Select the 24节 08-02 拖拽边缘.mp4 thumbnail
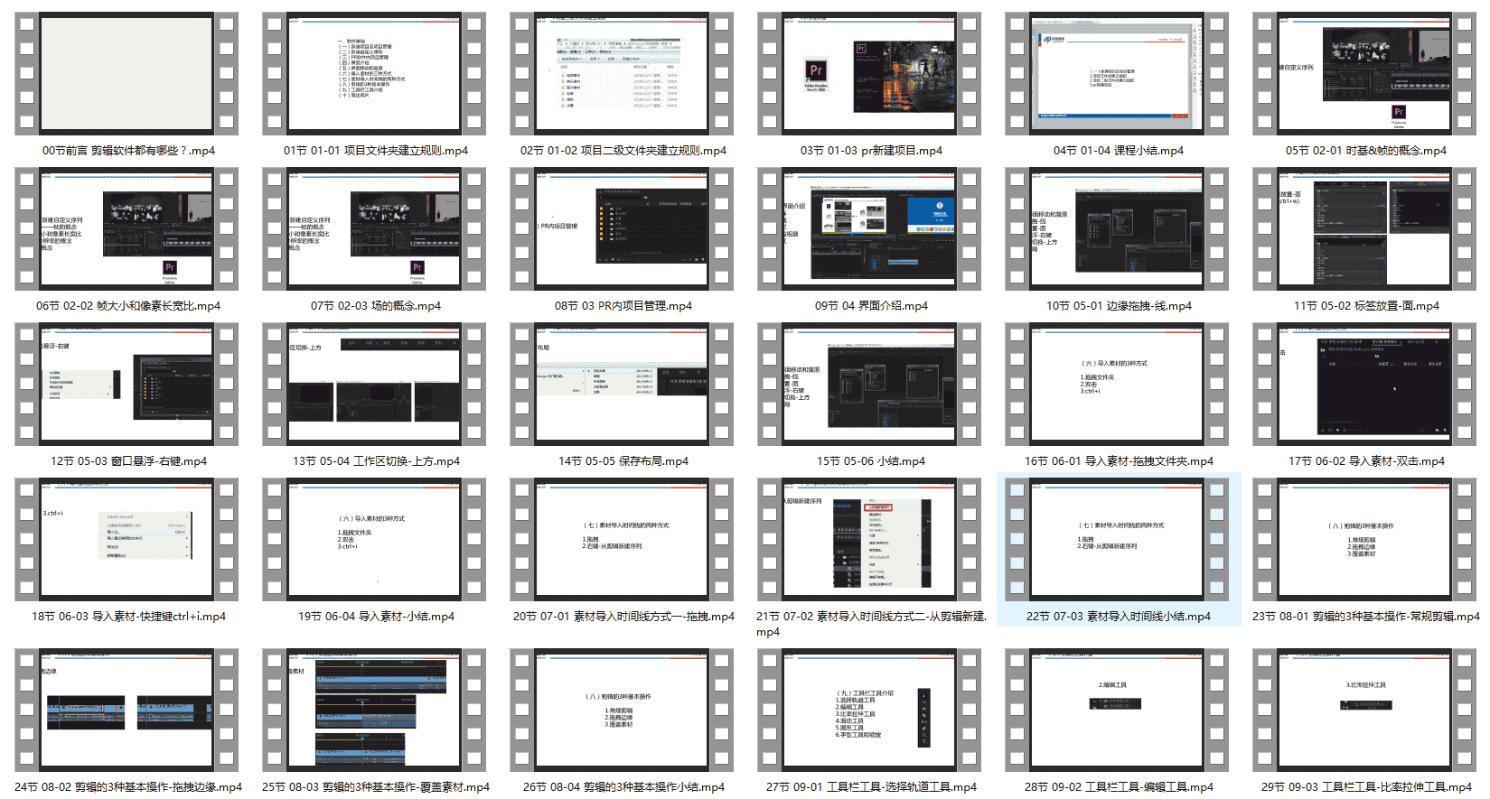Screen dimensions: 1490x799 [127, 711]
